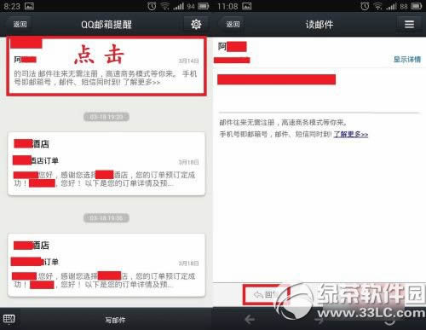Tap alarm clock icon in 11:08 status bar
Screen dimensions: 426x330
point(365,6)
